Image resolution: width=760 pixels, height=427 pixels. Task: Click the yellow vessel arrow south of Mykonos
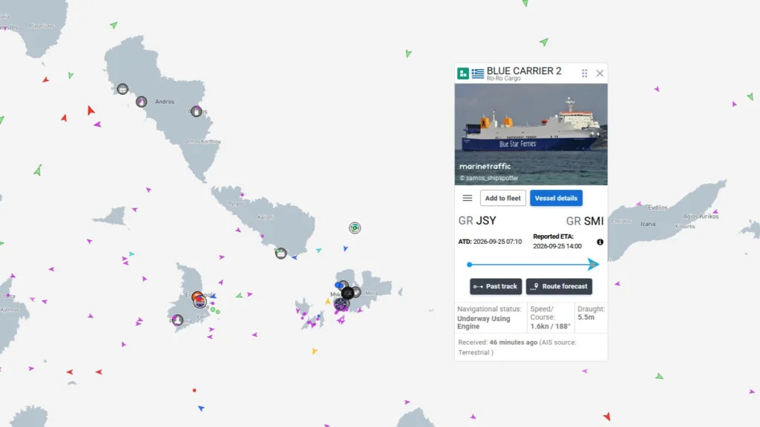pos(315,351)
